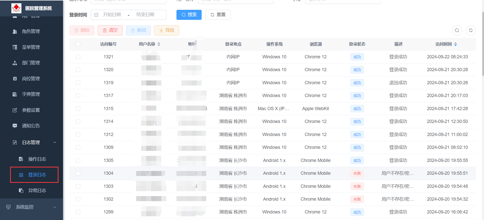
Task: Click the hospital red cross logo
Action: pos(16,8)
